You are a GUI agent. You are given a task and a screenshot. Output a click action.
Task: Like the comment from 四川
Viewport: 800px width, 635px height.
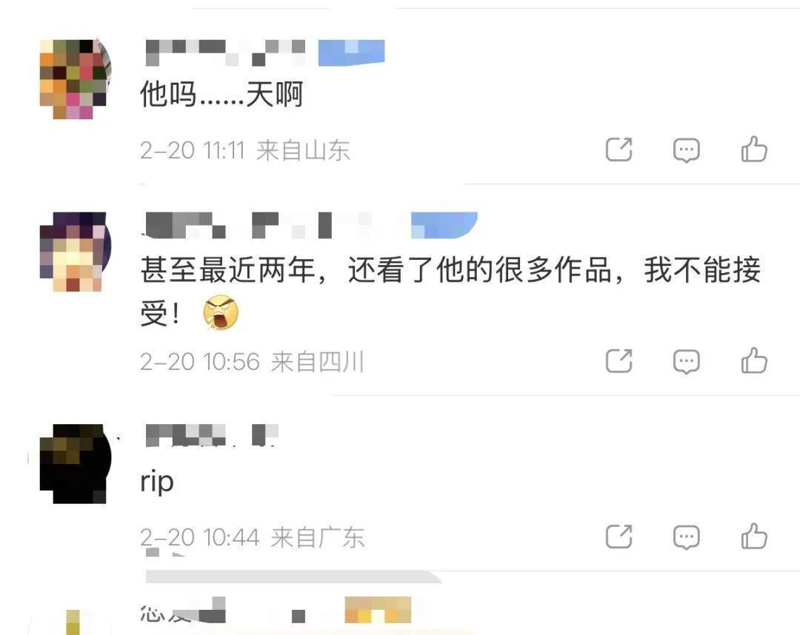pos(754,361)
